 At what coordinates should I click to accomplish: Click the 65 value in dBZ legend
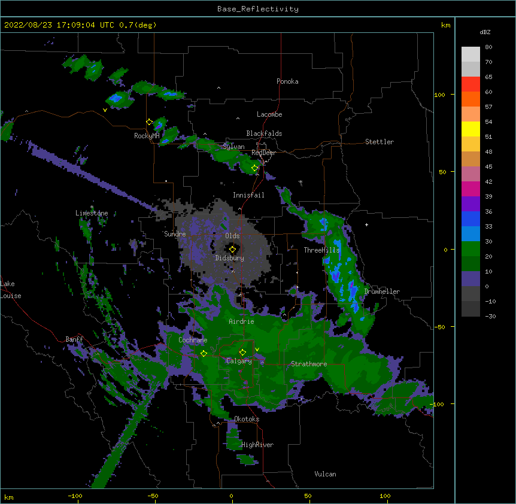click(488, 77)
